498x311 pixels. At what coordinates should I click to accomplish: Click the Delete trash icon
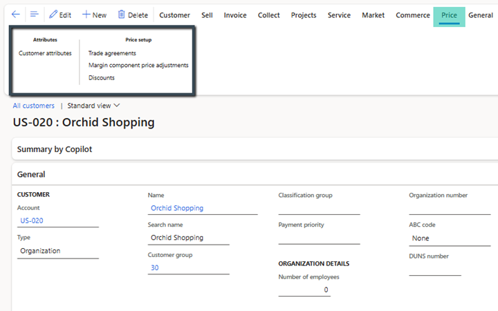click(122, 15)
